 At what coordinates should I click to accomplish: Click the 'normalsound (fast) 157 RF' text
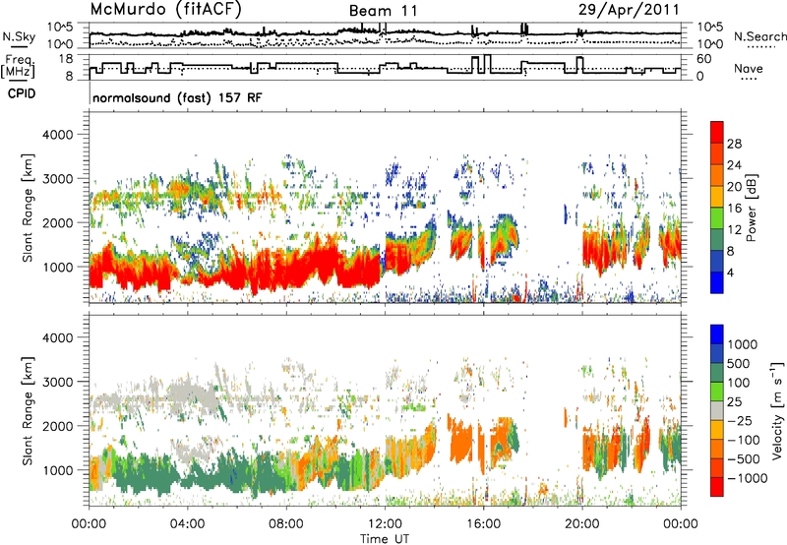pos(177,97)
